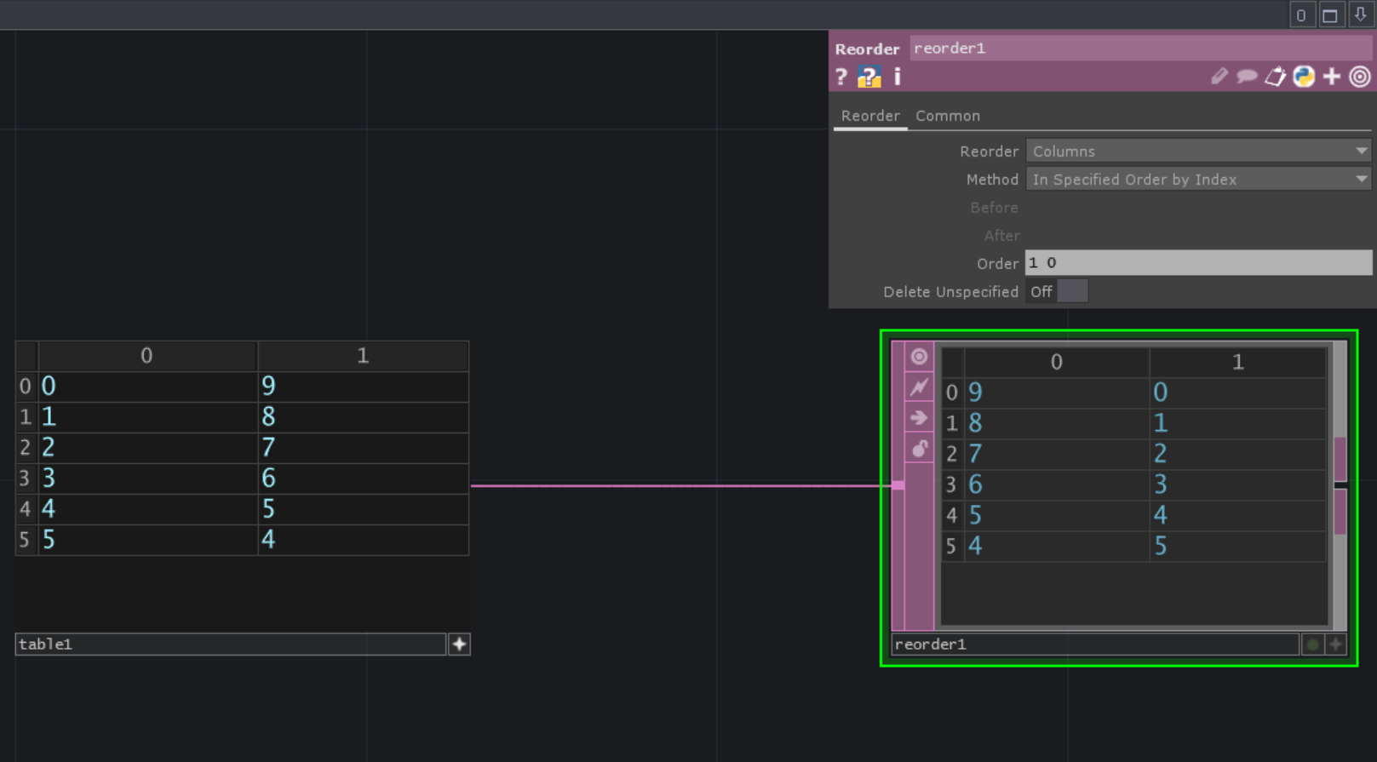Click the plus icon in parameter header

[1332, 77]
